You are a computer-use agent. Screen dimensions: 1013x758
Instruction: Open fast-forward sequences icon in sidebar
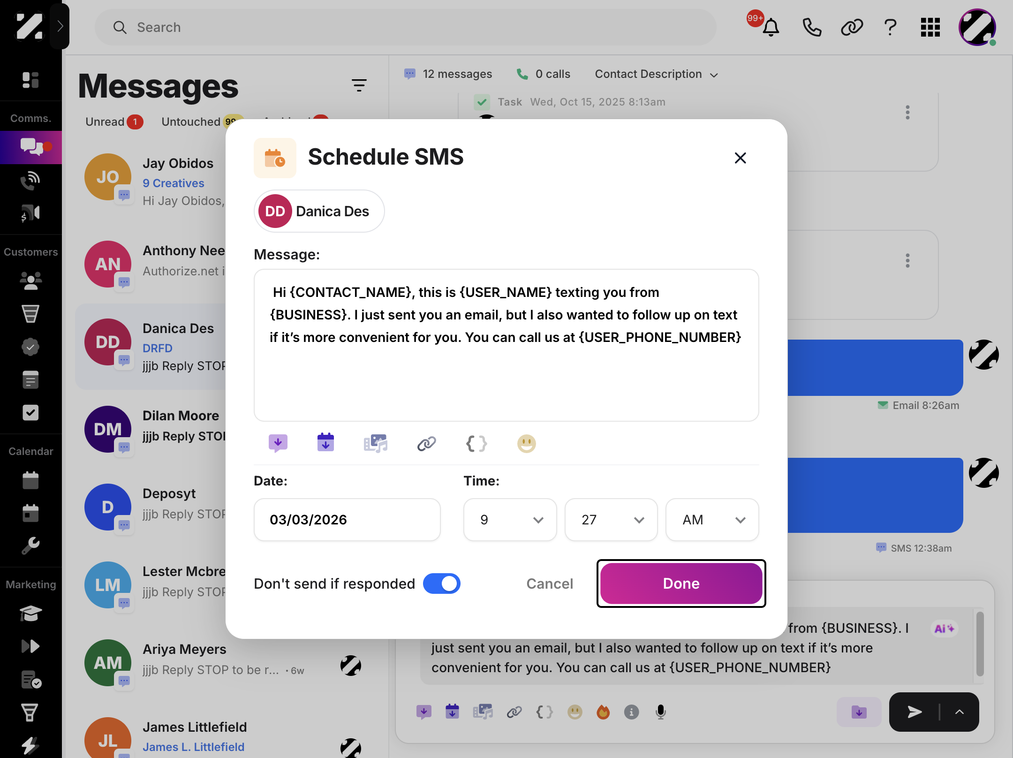30,646
